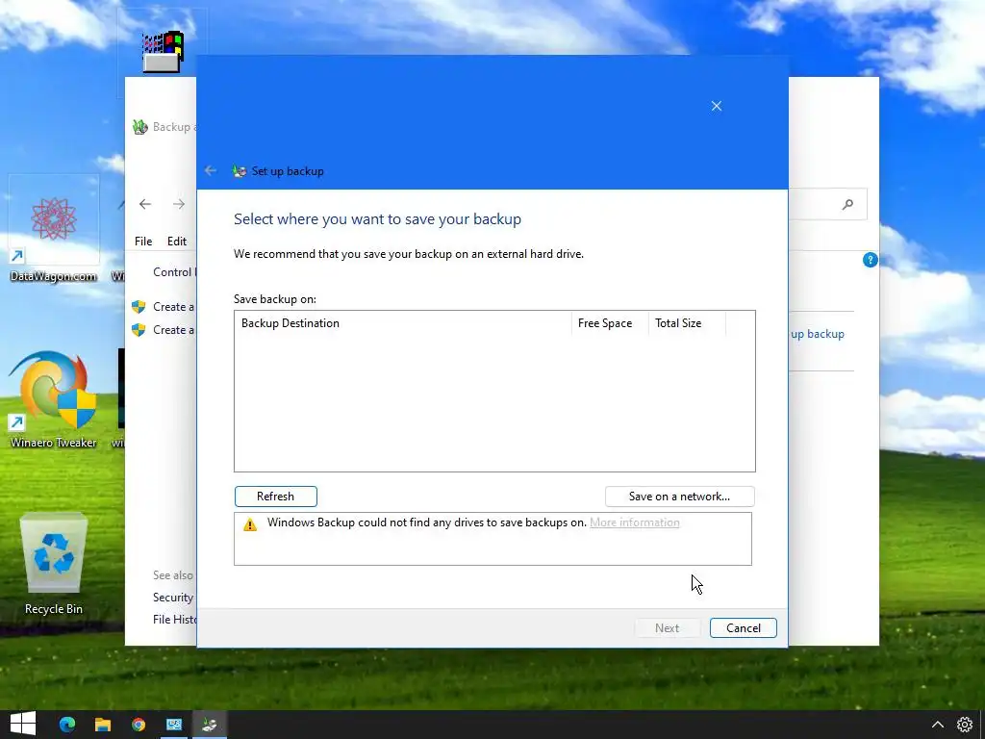The width and height of the screenshot is (985, 739).
Task: Click the Set up backup title icon
Action: 240,171
